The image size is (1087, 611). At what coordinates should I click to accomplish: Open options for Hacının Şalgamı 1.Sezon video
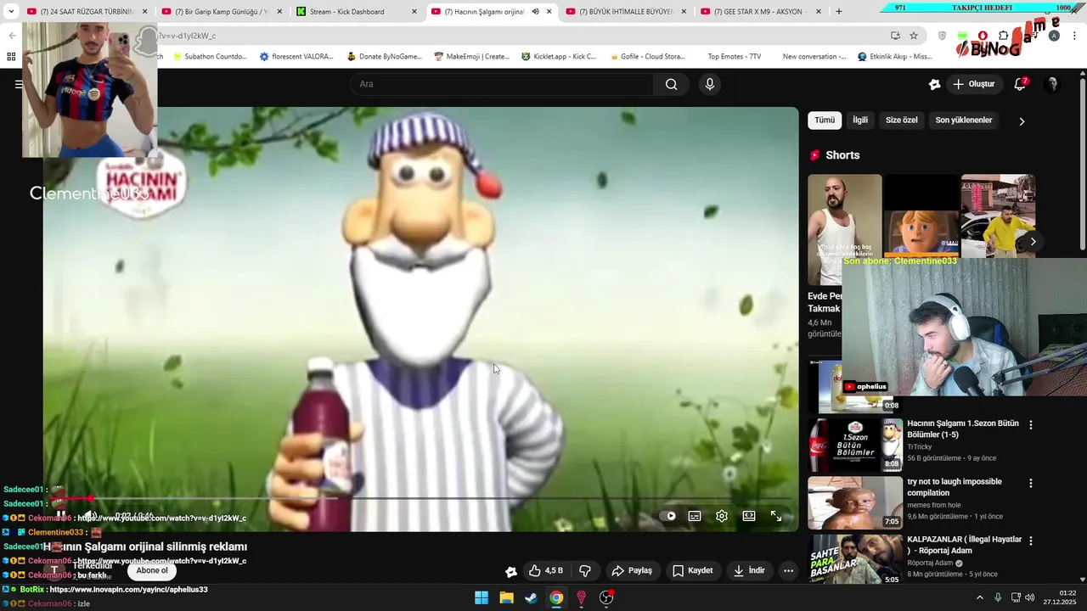1031,424
